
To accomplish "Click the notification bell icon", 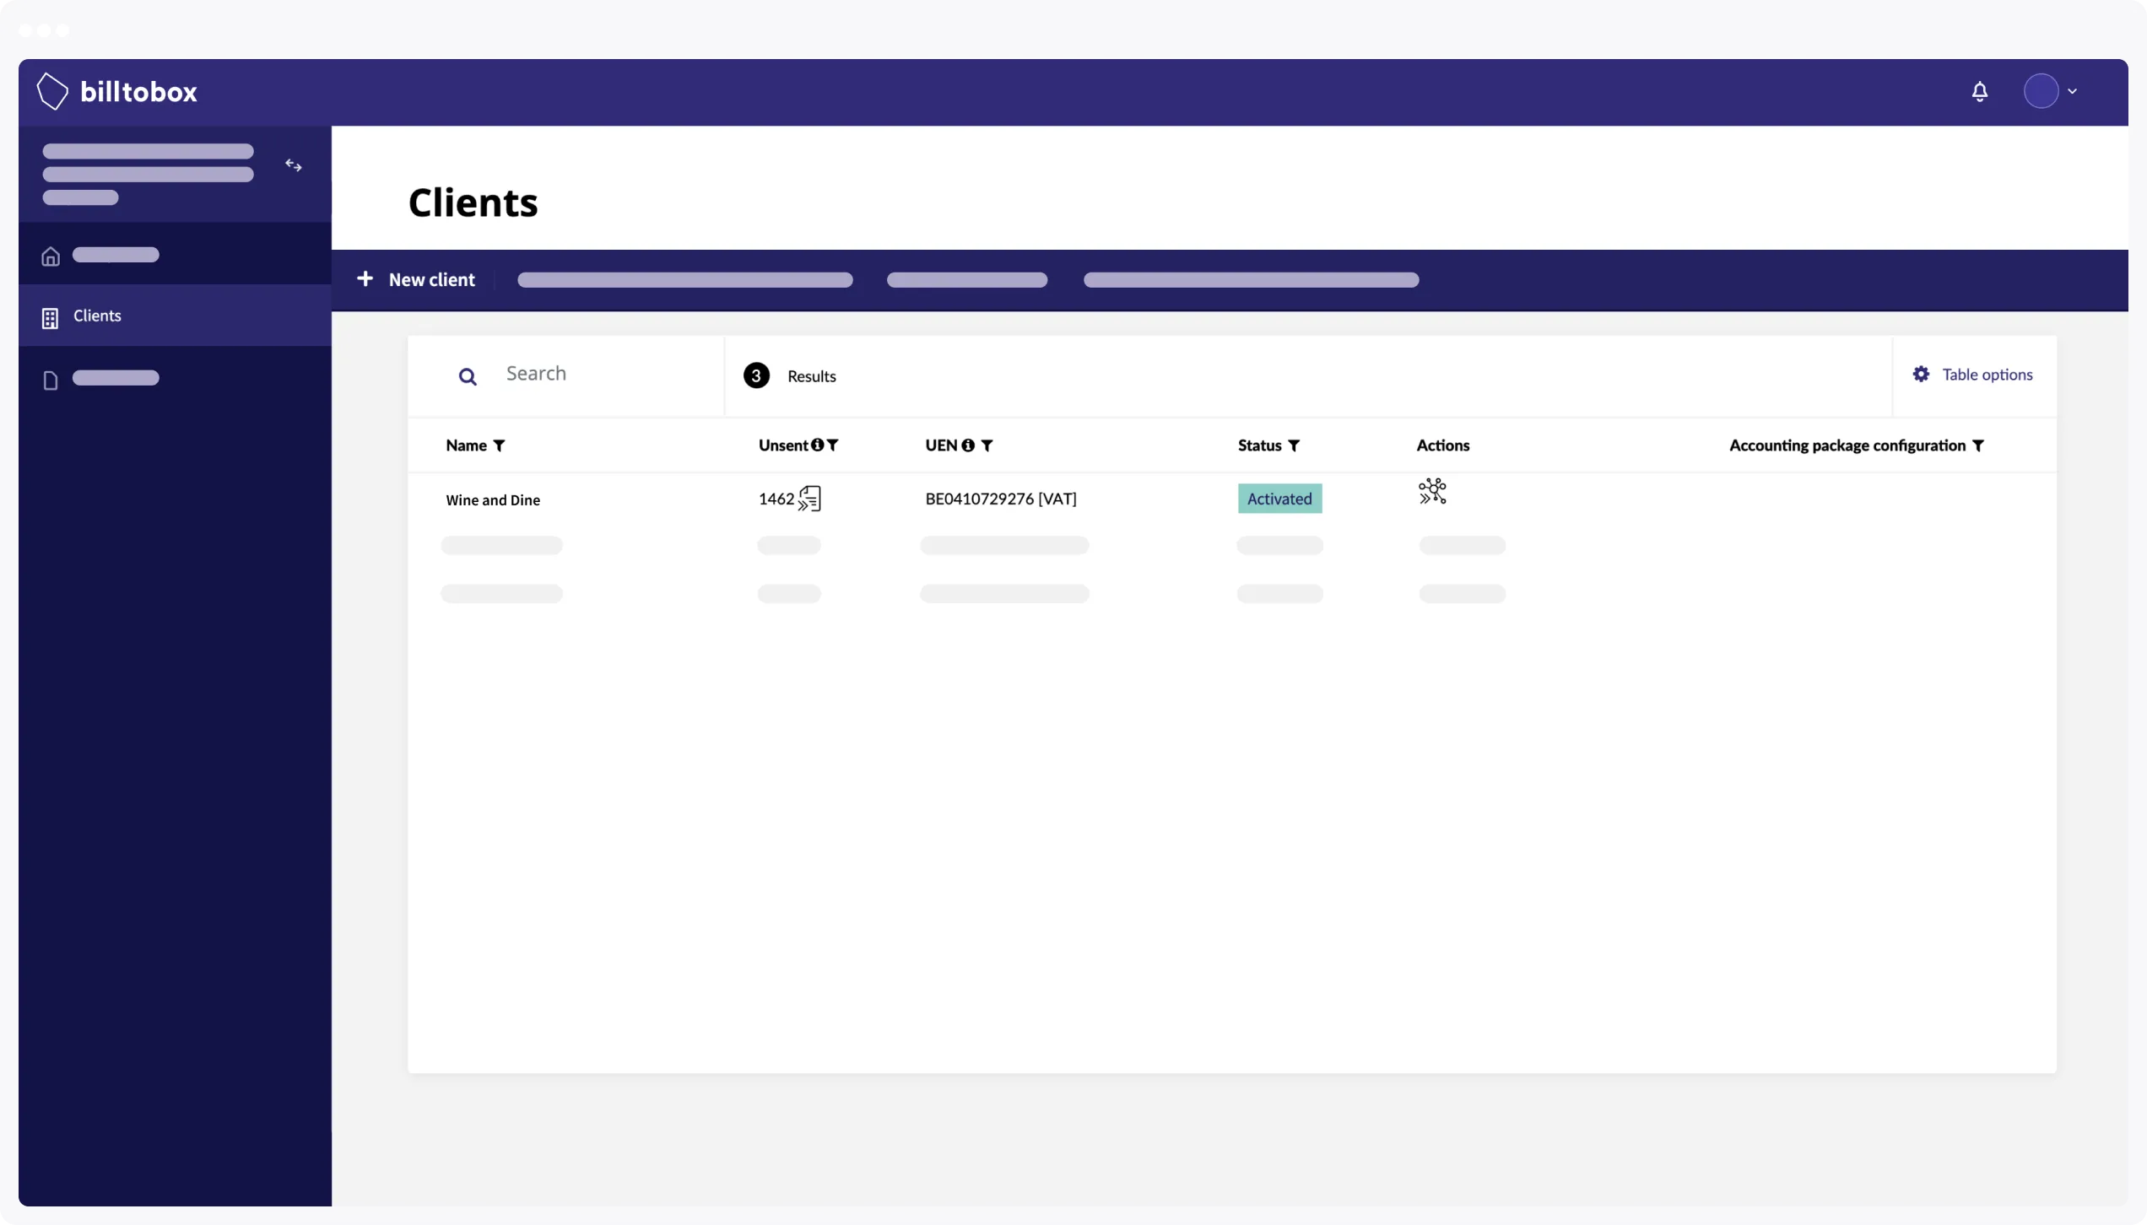I will pyautogui.click(x=1980, y=91).
